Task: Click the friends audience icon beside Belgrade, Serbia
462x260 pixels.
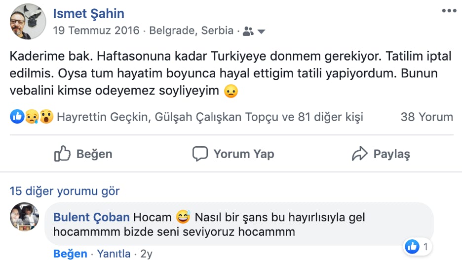Action: tap(248, 31)
